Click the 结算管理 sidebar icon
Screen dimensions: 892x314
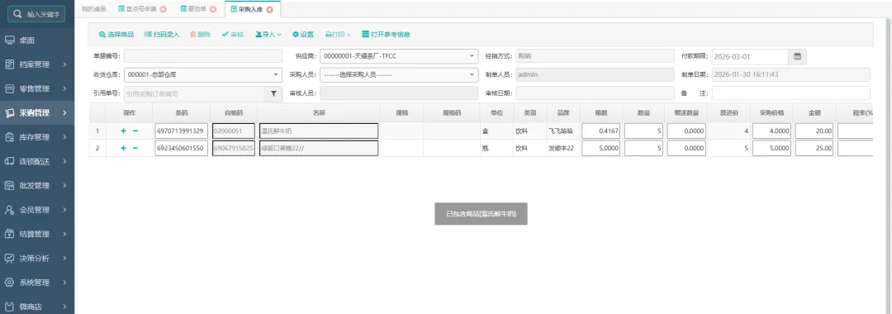click(9, 234)
